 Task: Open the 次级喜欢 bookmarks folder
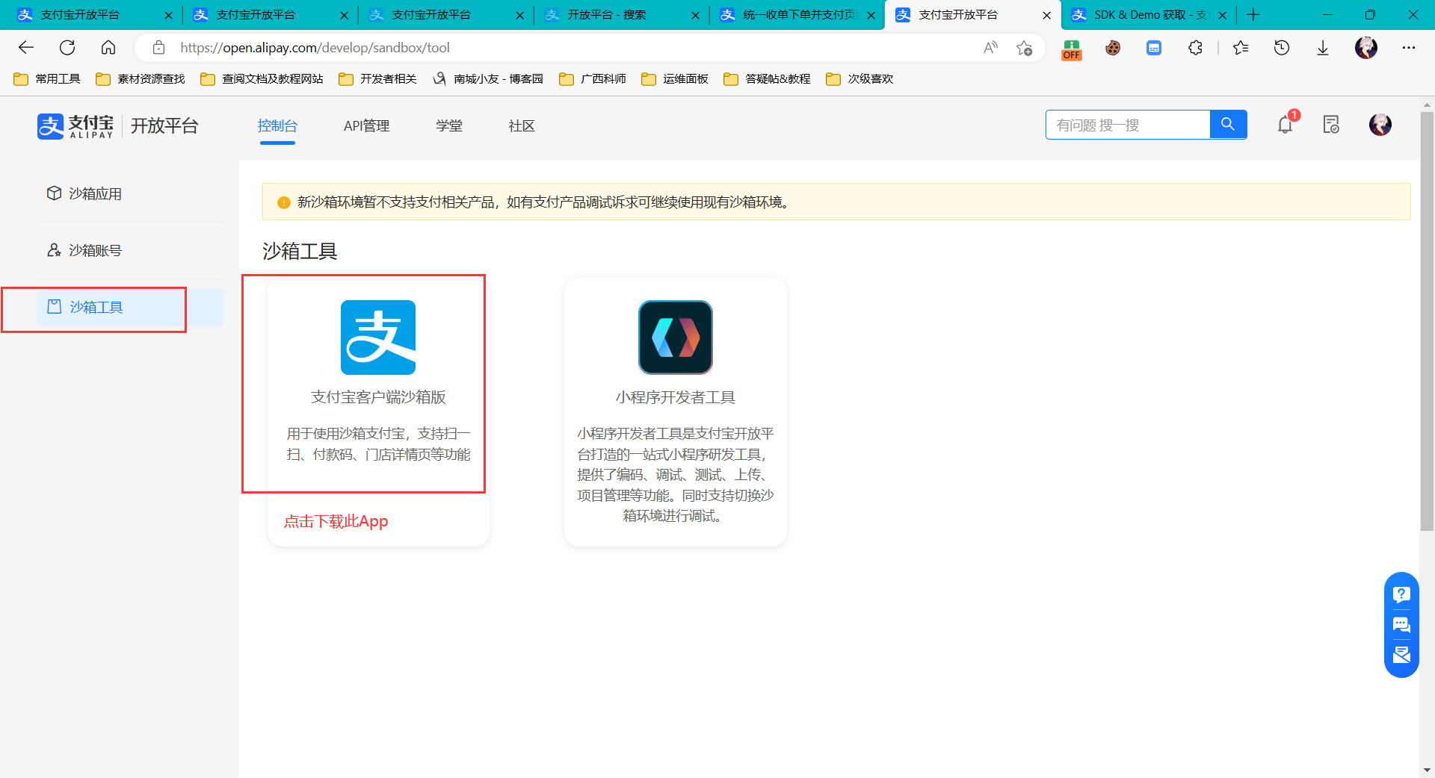(860, 79)
